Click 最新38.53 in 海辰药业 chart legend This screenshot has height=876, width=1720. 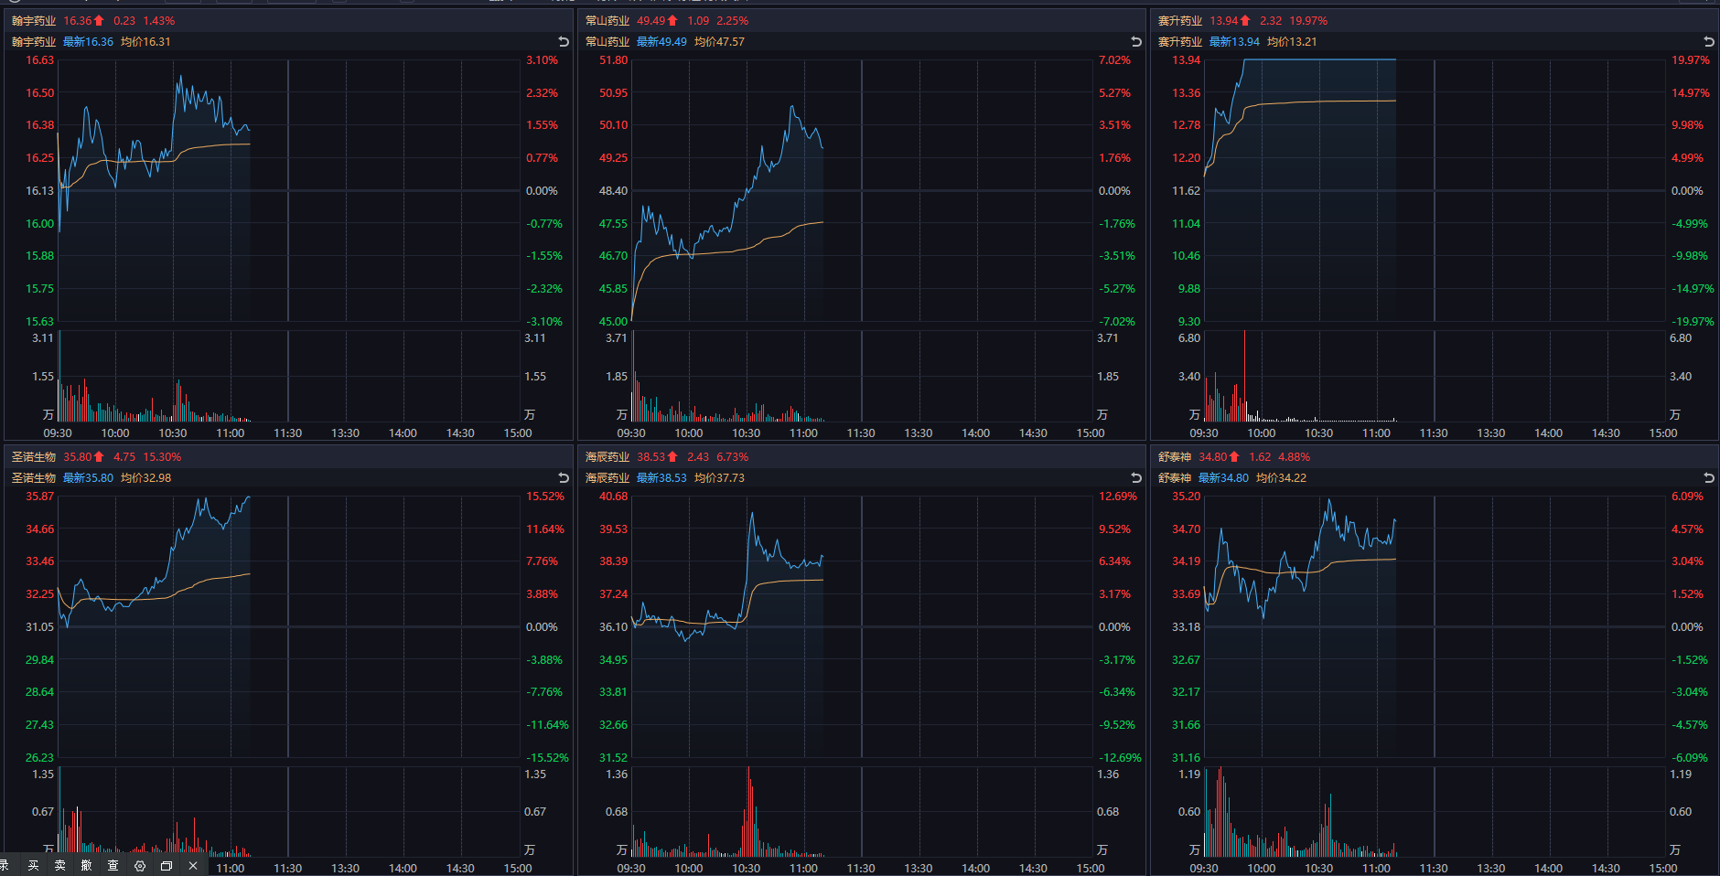661,478
